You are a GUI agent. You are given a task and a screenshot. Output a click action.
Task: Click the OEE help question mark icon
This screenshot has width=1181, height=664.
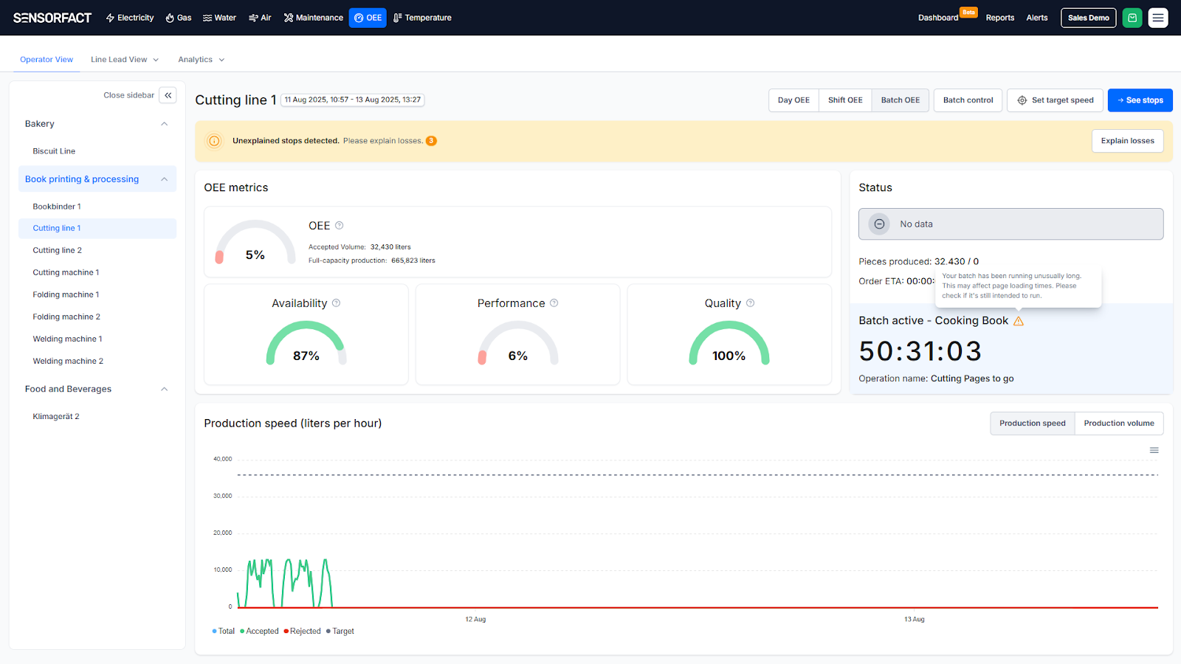(x=340, y=226)
